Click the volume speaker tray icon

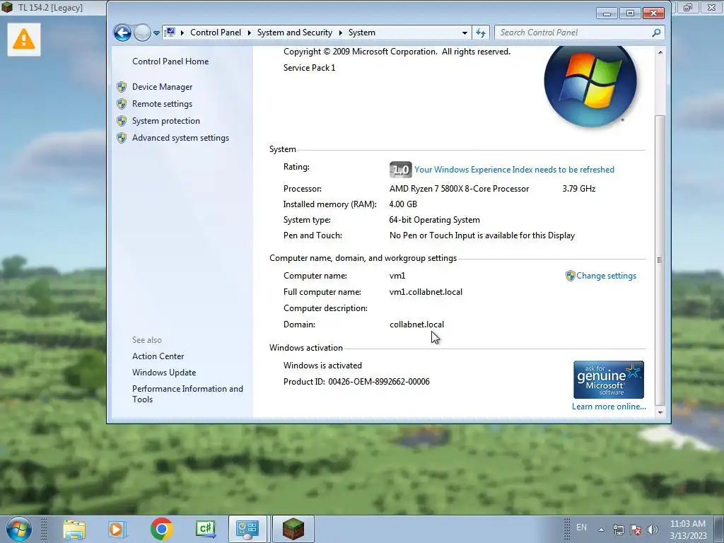click(x=652, y=530)
